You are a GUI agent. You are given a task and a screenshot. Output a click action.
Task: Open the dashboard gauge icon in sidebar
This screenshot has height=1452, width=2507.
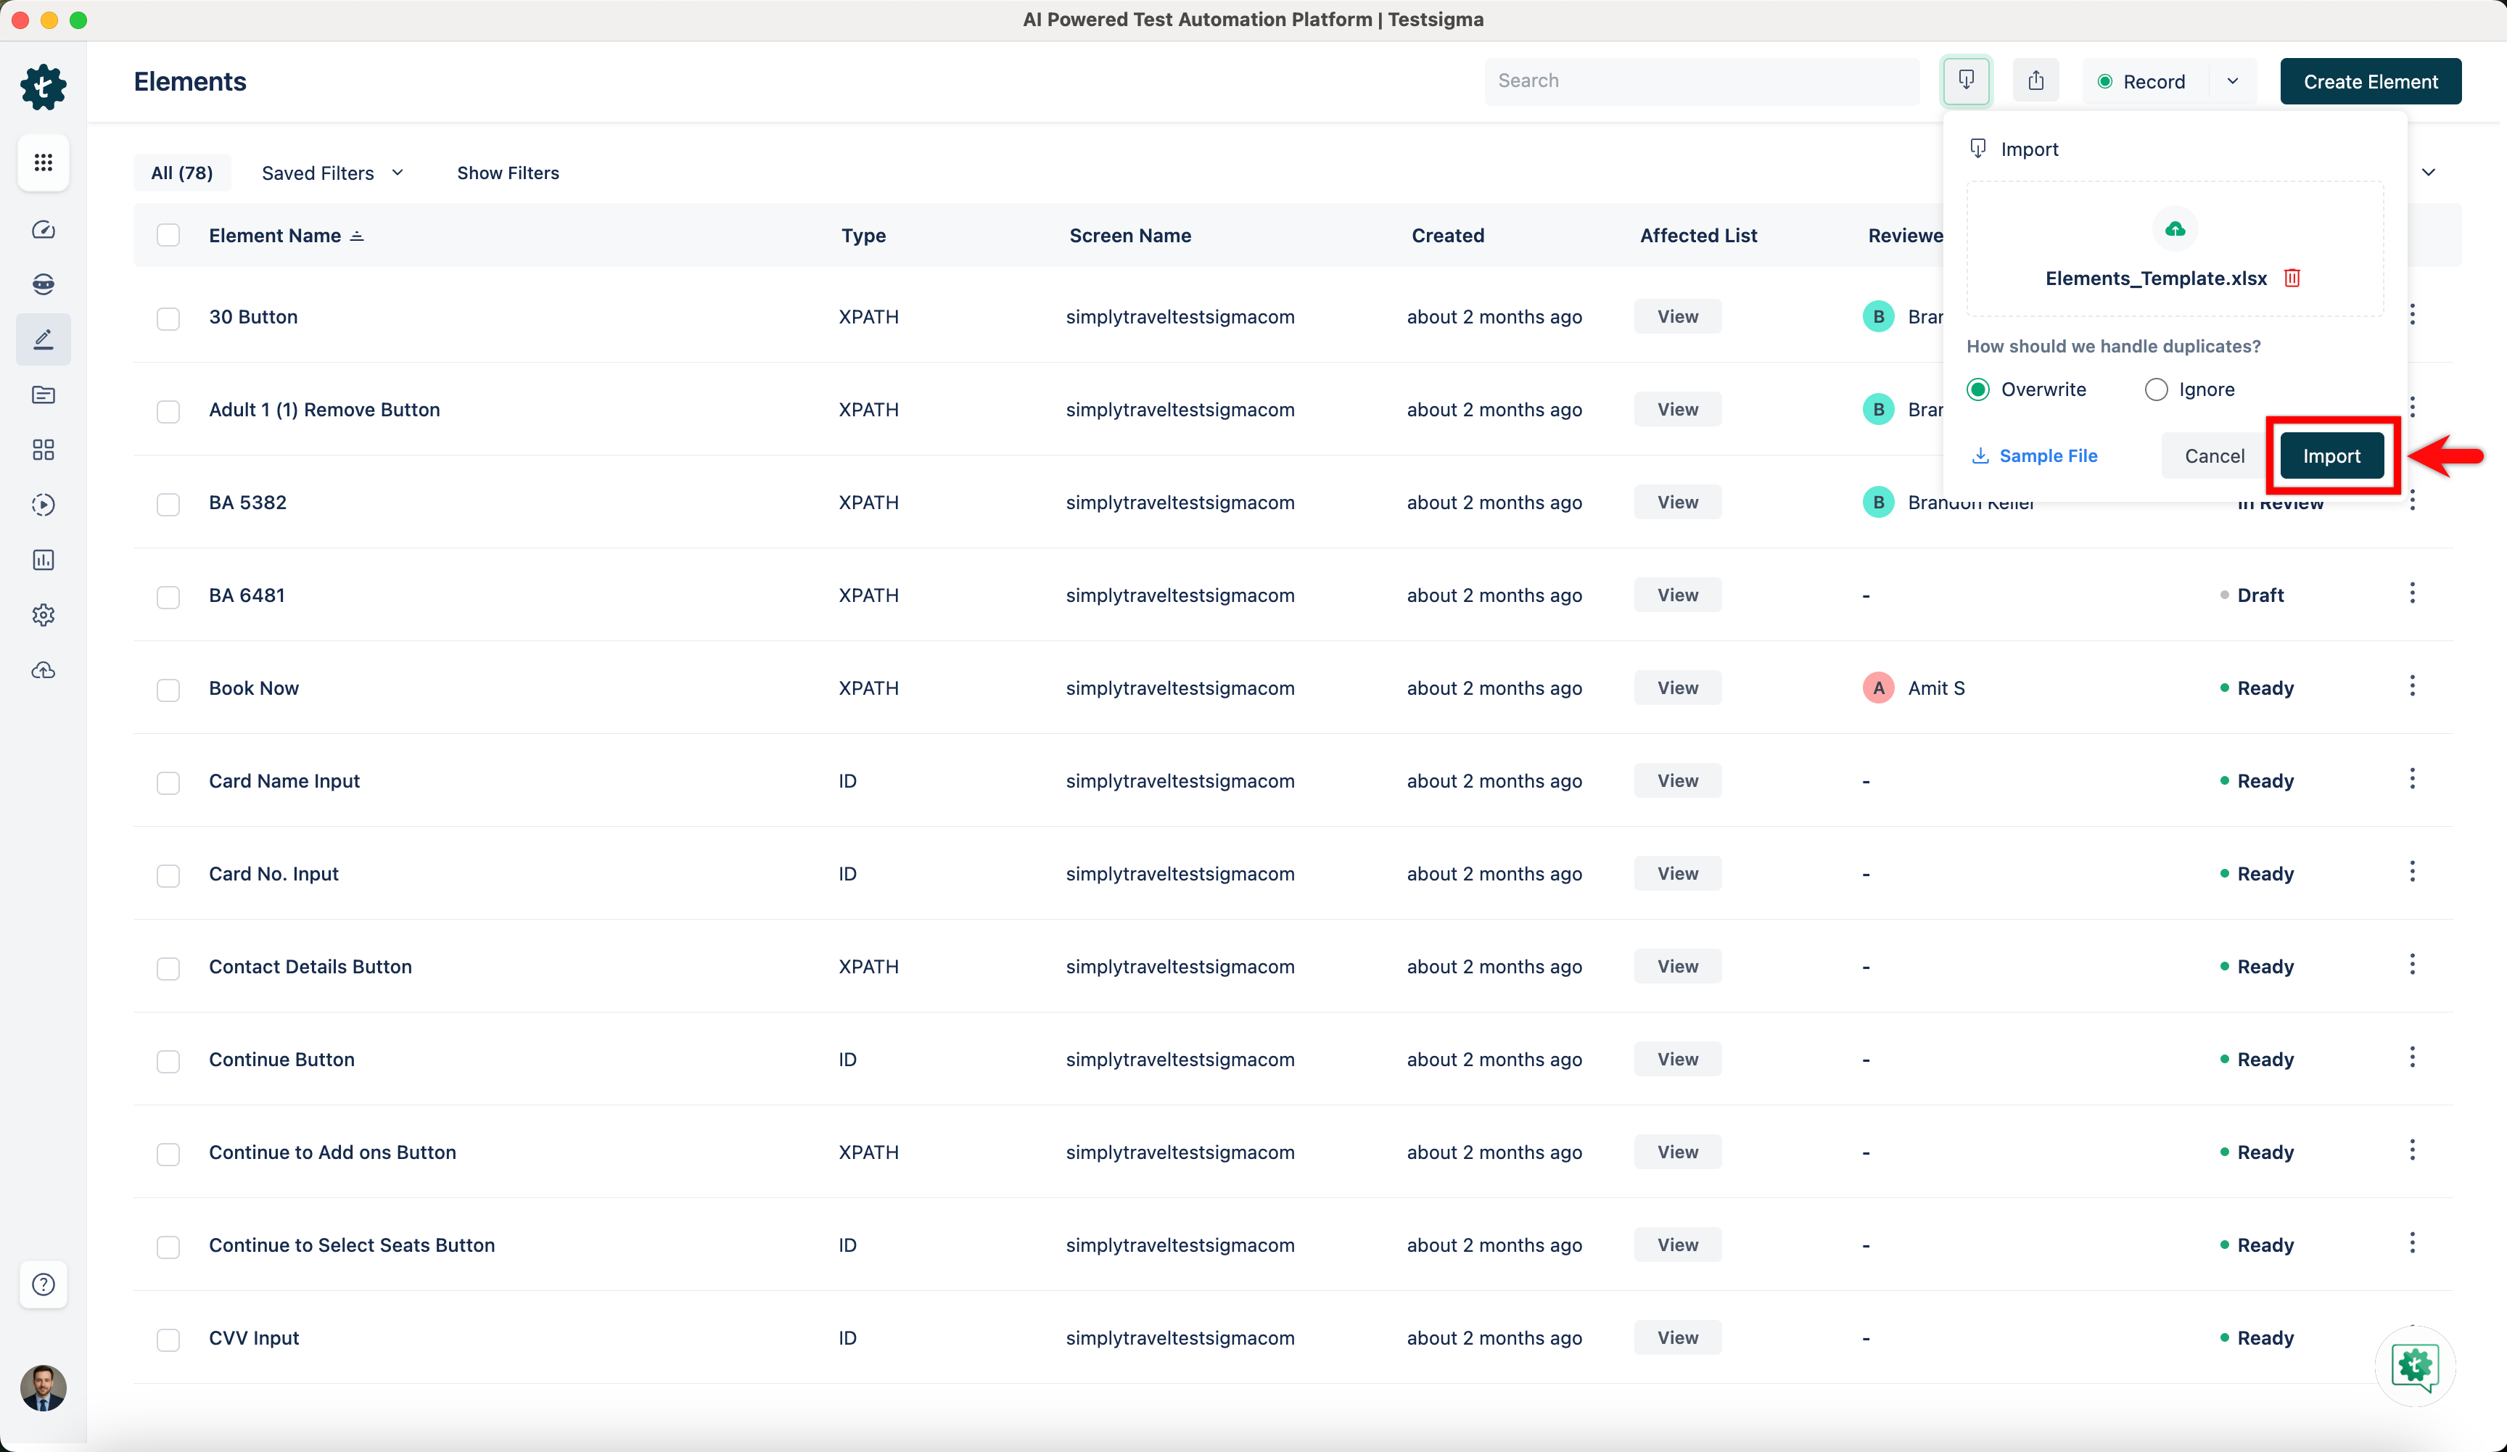tap(43, 230)
